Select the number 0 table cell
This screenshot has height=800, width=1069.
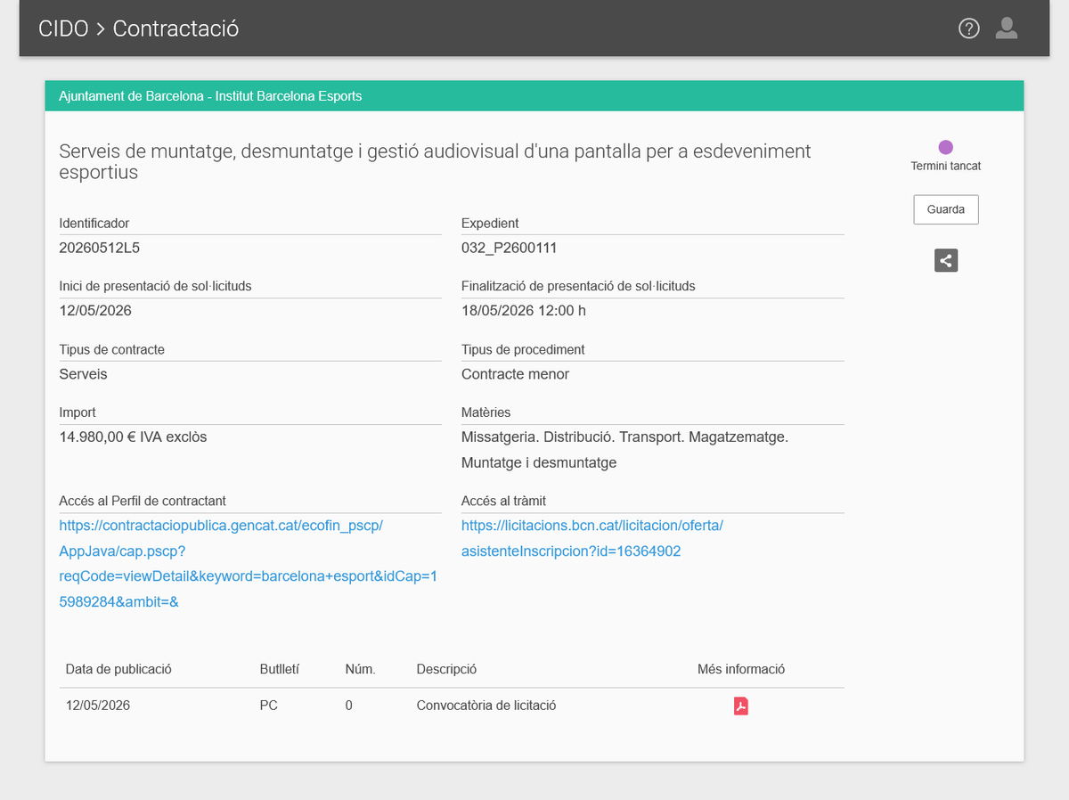point(349,706)
